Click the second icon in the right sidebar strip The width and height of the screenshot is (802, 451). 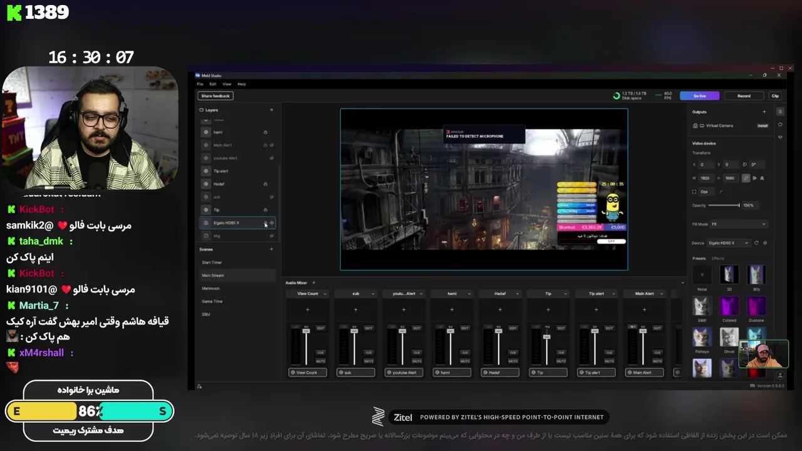click(x=780, y=124)
